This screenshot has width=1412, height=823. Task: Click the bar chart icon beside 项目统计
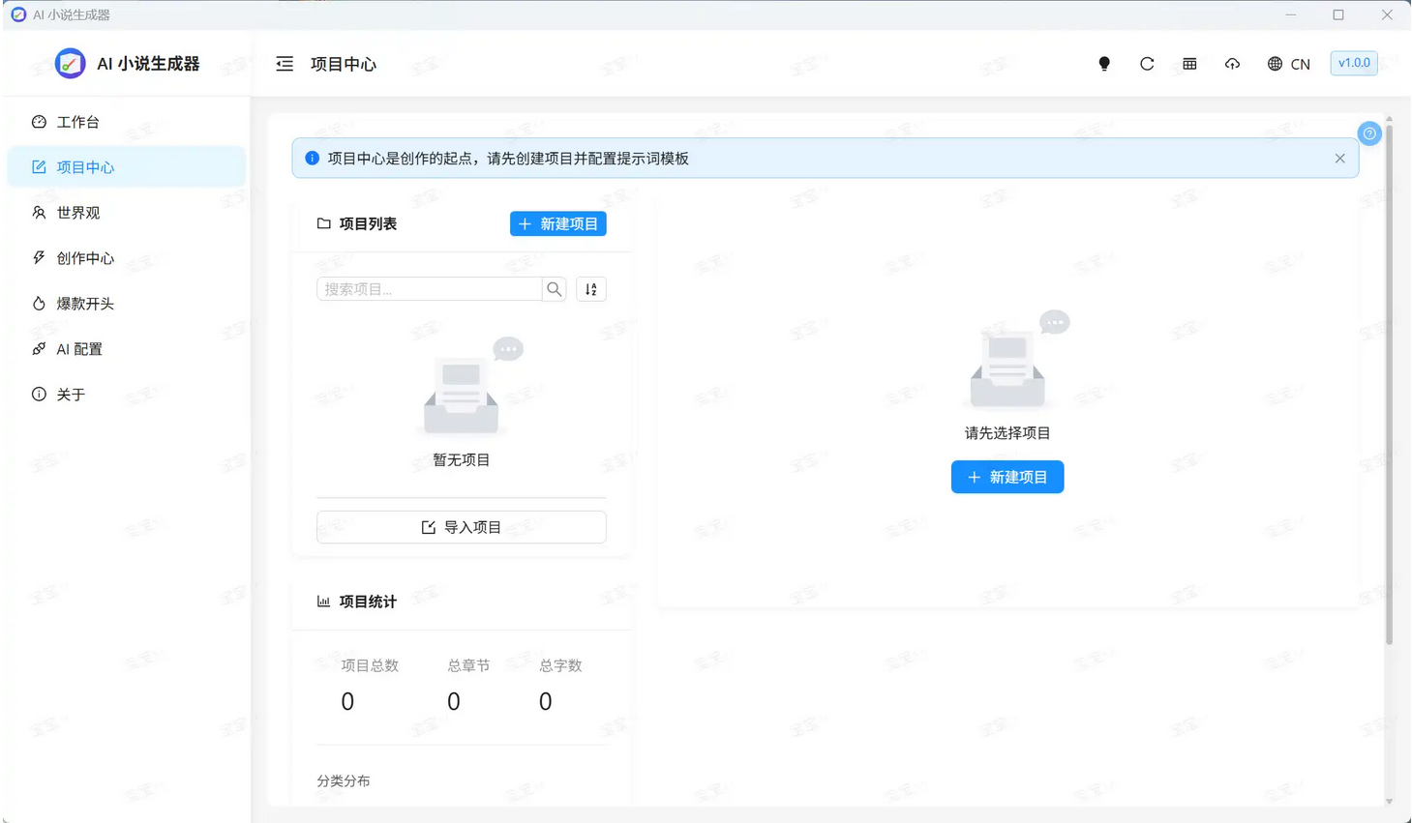point(323,602)
